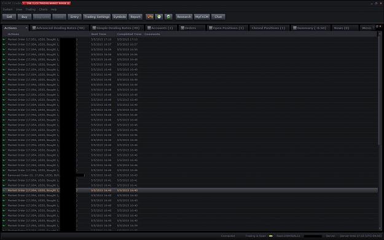This screenshot has height=240, width=384.
Task: Switch to Closed Positions (1) tab
Action: 268,28
